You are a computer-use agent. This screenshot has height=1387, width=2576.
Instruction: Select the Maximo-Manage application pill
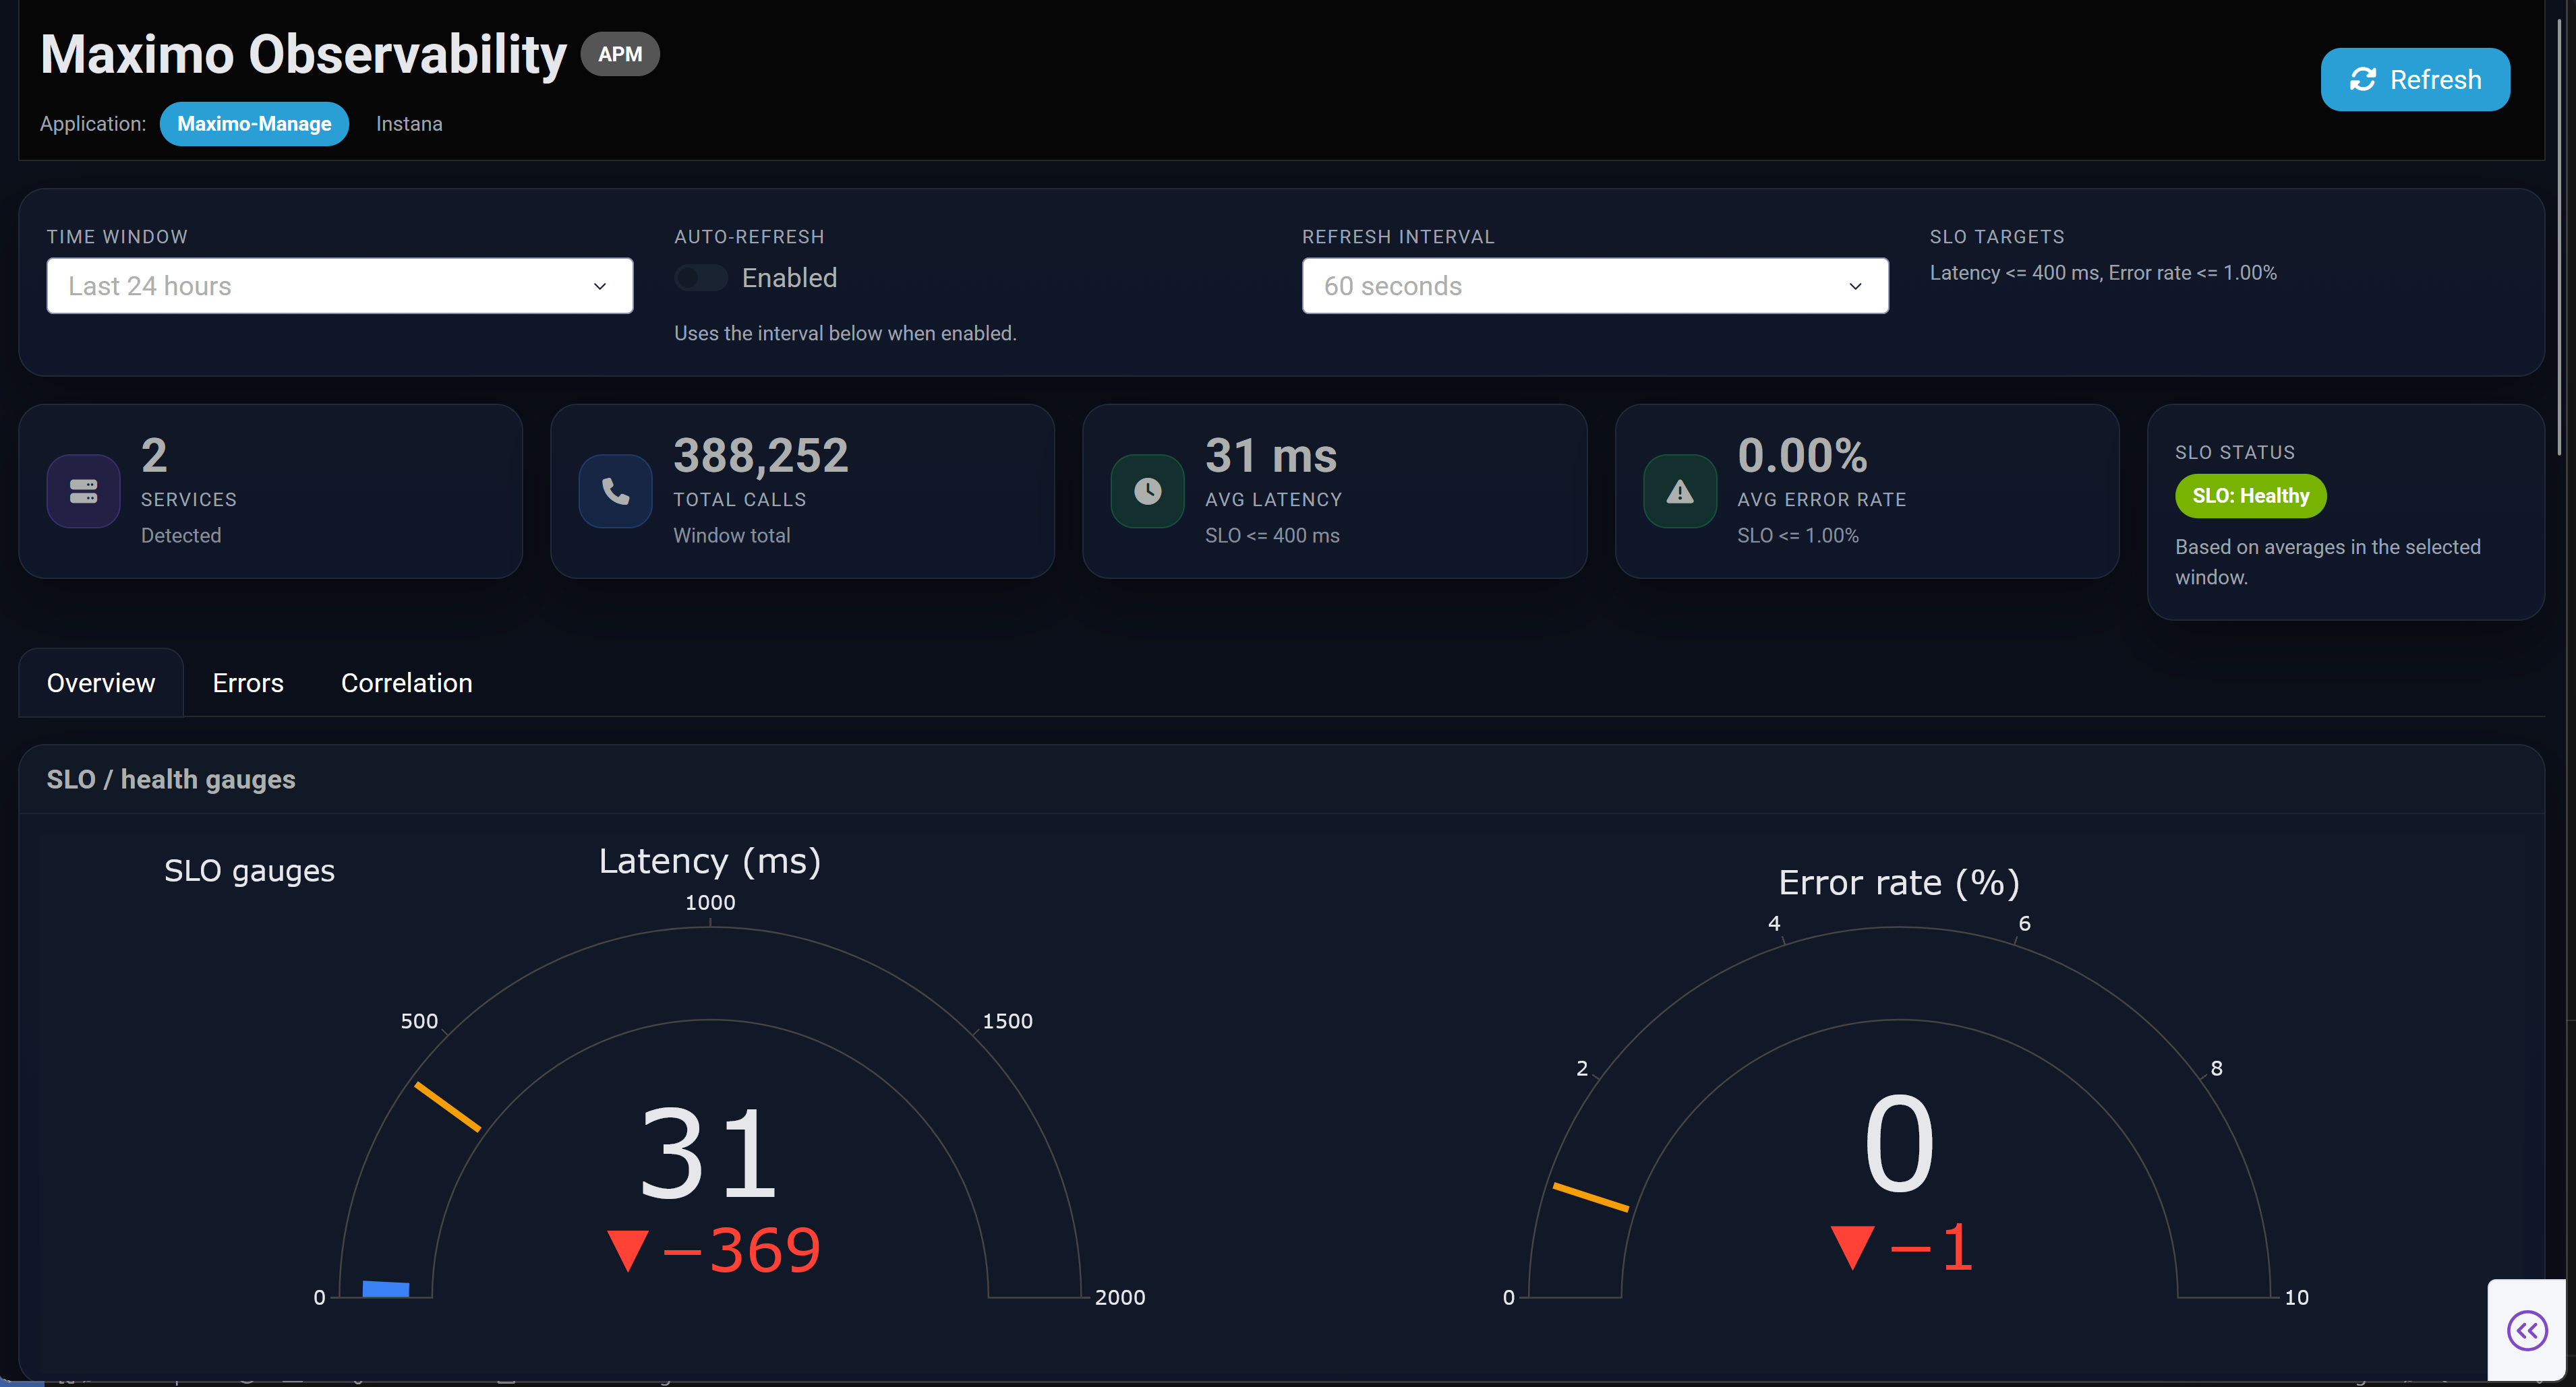click(254, 124)
